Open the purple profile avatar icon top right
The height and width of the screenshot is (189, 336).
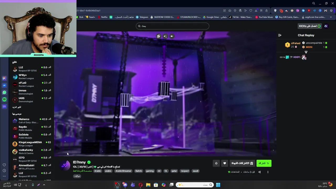pos(326,26)
